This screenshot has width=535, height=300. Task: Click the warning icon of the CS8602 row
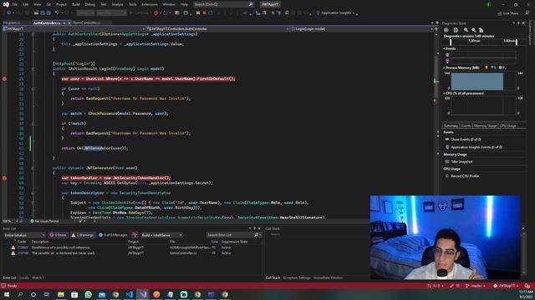pyautogui.click(x=13, y=247)
